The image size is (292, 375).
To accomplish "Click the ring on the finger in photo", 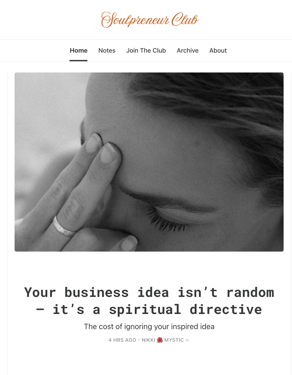I will (x=64, y=226).
